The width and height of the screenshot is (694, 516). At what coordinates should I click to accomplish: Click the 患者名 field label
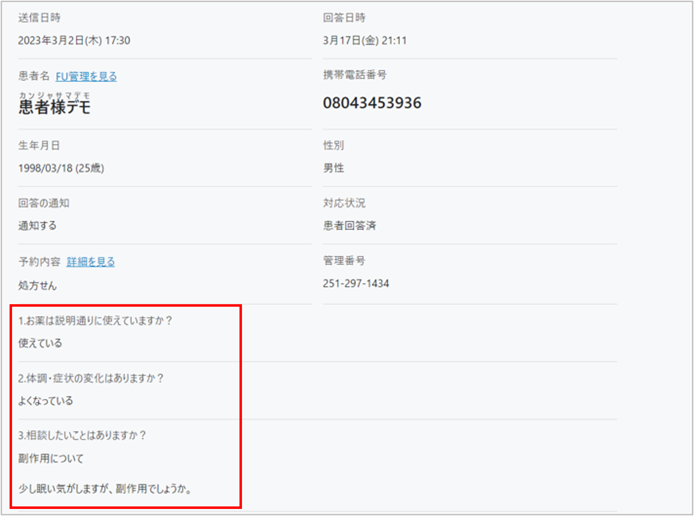(x=34, y=76)
